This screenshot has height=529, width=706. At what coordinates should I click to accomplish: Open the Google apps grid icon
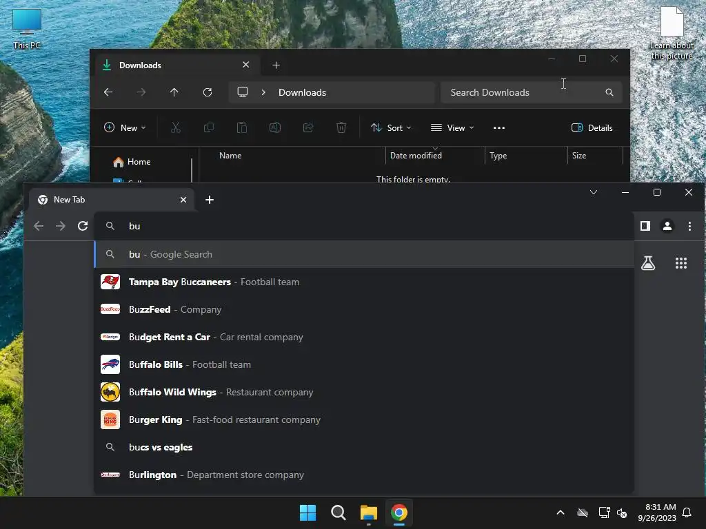tap(681, 263)
